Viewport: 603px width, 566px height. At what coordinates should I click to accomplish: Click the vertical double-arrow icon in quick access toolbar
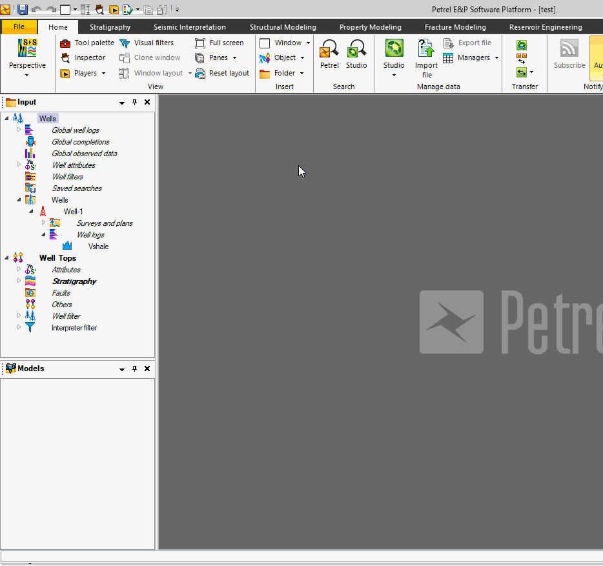pos(85,9)
